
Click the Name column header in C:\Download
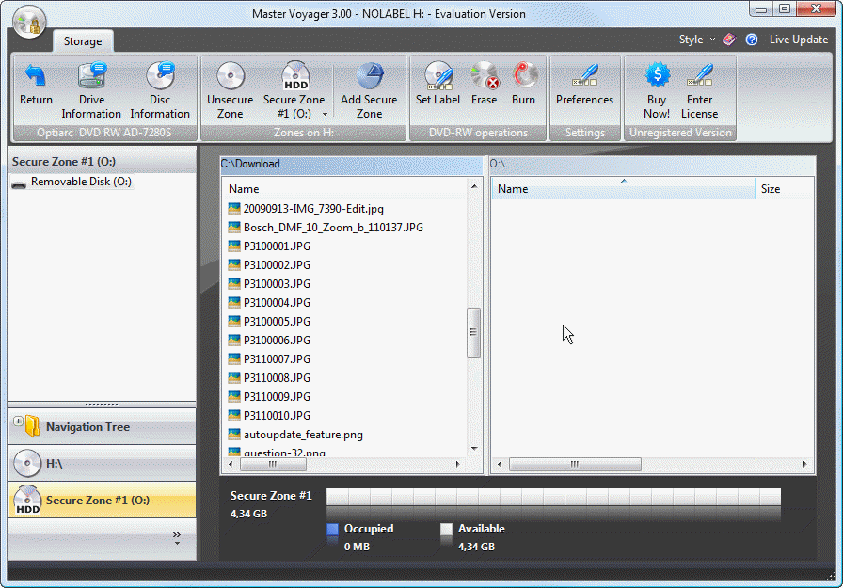point(344,189)
